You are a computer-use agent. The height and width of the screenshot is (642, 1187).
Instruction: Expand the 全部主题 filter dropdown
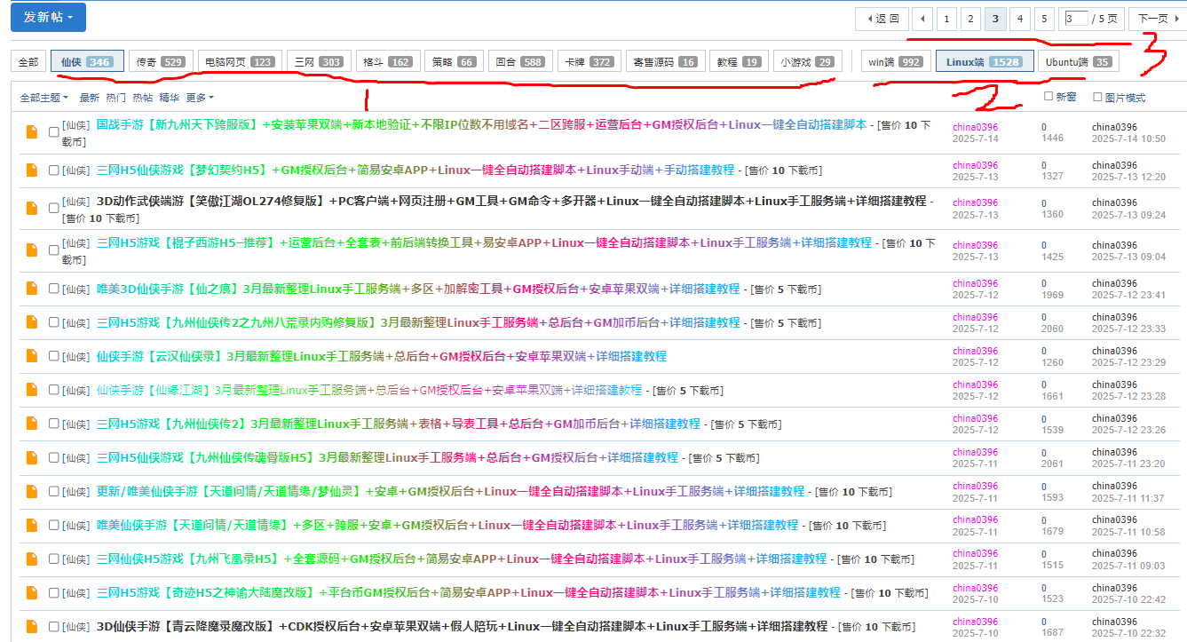coord(44,98)
